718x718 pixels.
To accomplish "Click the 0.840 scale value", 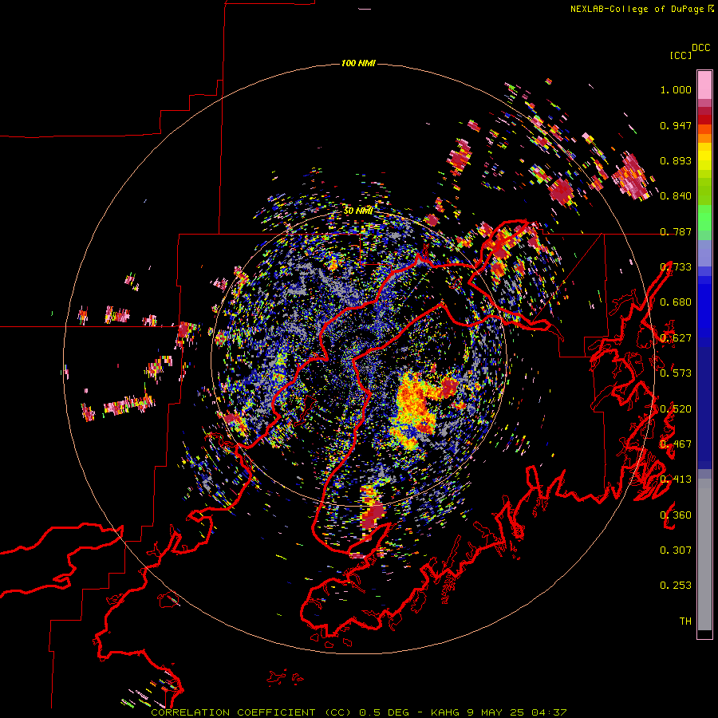I will 676,196.
